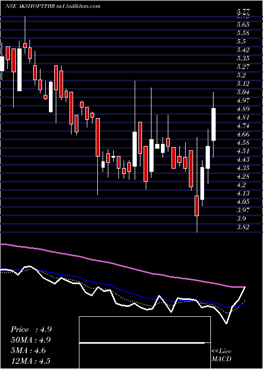Click the 4.43 price axis label
Screen dimensions: 263x369
[243, 160]
